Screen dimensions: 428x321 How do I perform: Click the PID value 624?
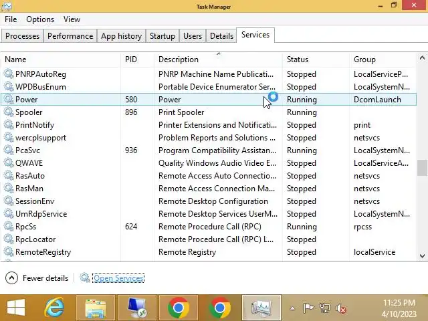coord(131,227)
